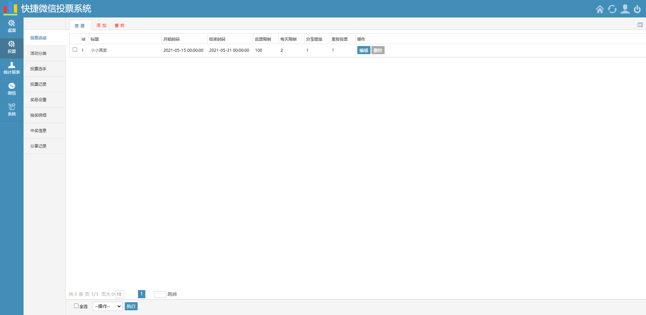Viewport: 646px width, 315px height.
Task: Click the page size input field
Action: (x=120, y=294)
